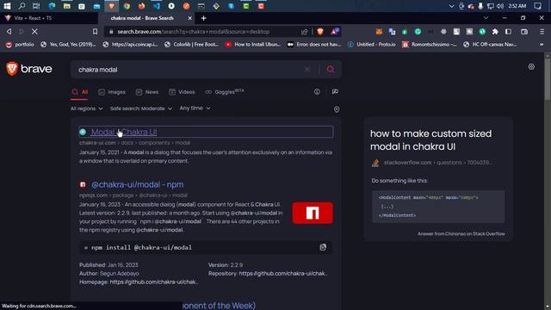Screen dimensions: 551x310
Task: Go back to the previous page
Action: pos(9,32)
